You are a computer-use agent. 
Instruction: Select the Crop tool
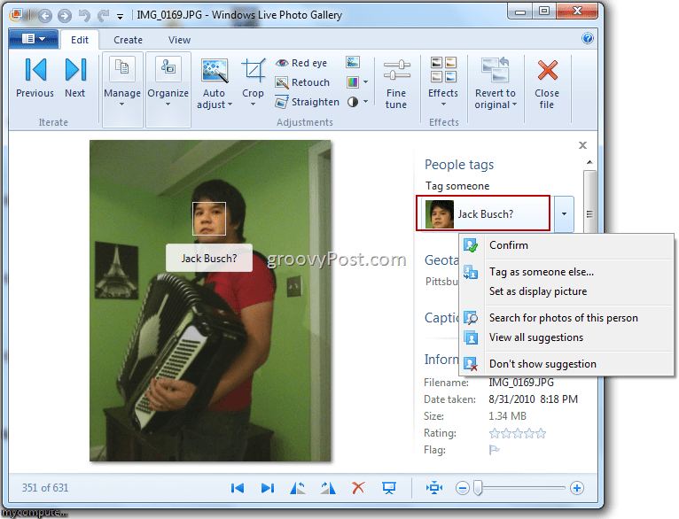point(254,82)
